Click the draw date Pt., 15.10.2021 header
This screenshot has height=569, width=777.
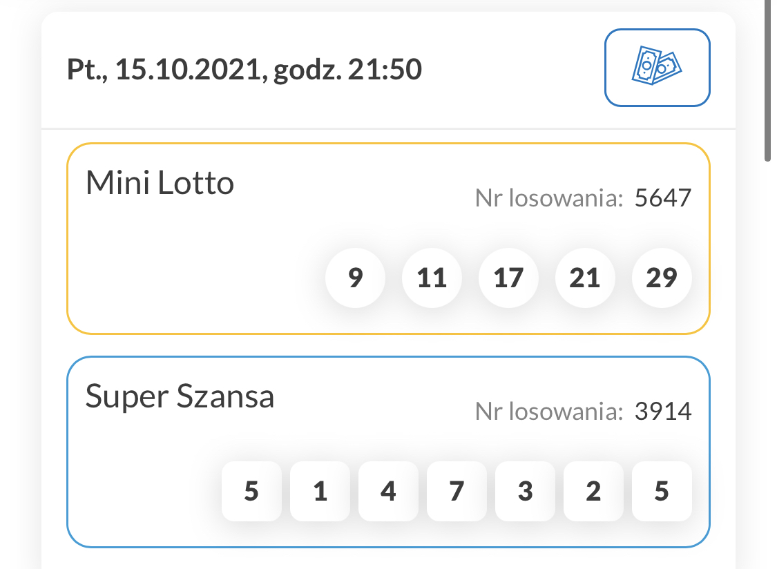244,70
